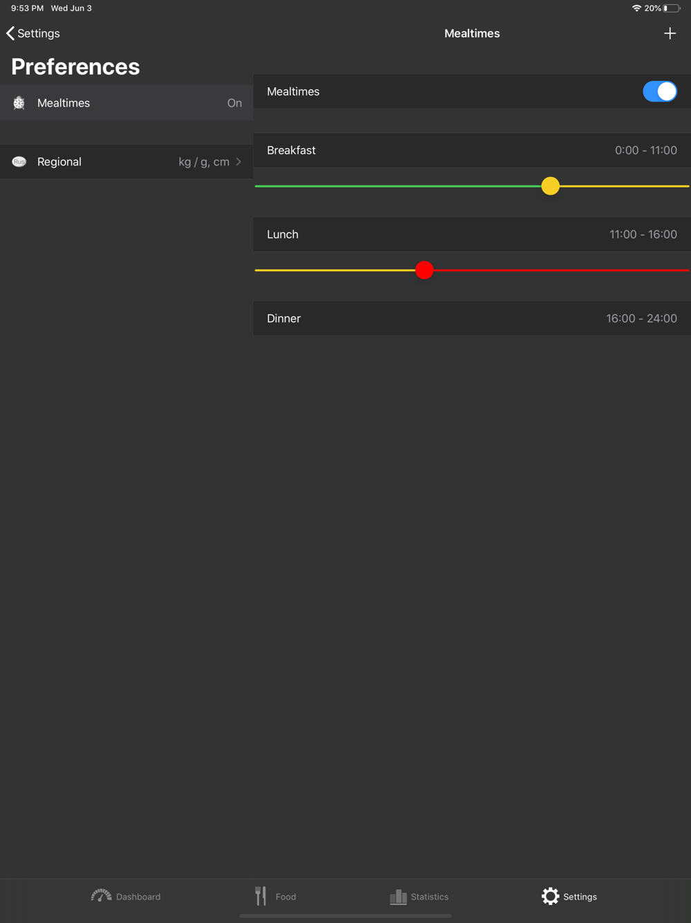
Task: Select the Settings tab label
Action: point(580,897)
